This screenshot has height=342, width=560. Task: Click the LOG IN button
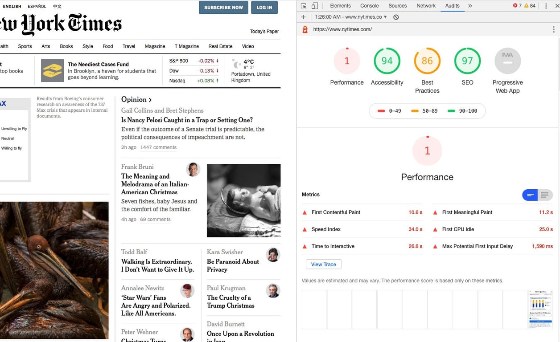pos(264,8)
